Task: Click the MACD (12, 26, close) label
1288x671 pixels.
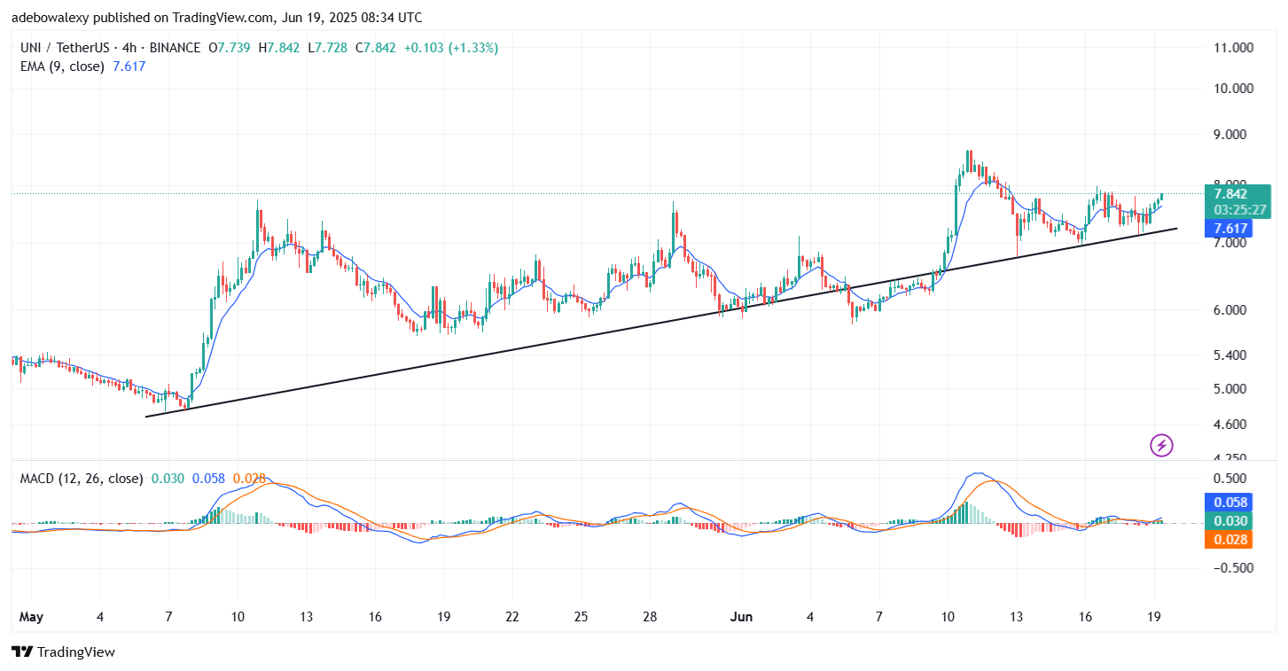Action: 82,479
